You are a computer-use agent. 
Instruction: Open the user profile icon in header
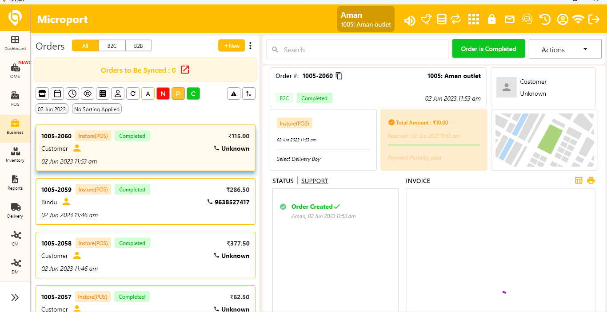(563, 19)
